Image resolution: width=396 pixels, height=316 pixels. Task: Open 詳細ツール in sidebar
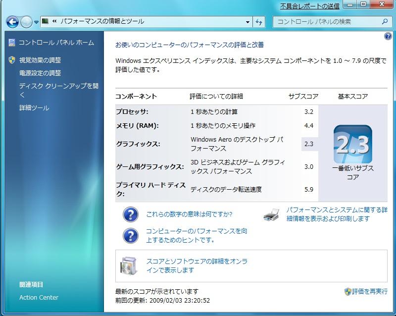pyautogui.click(x=34, y=108)
